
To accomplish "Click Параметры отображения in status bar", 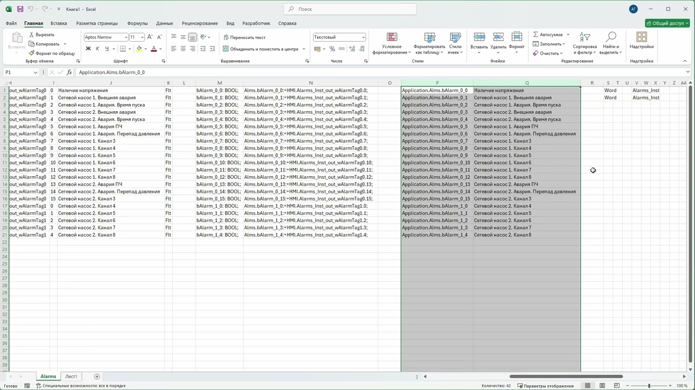I will [x=545, y=386].
